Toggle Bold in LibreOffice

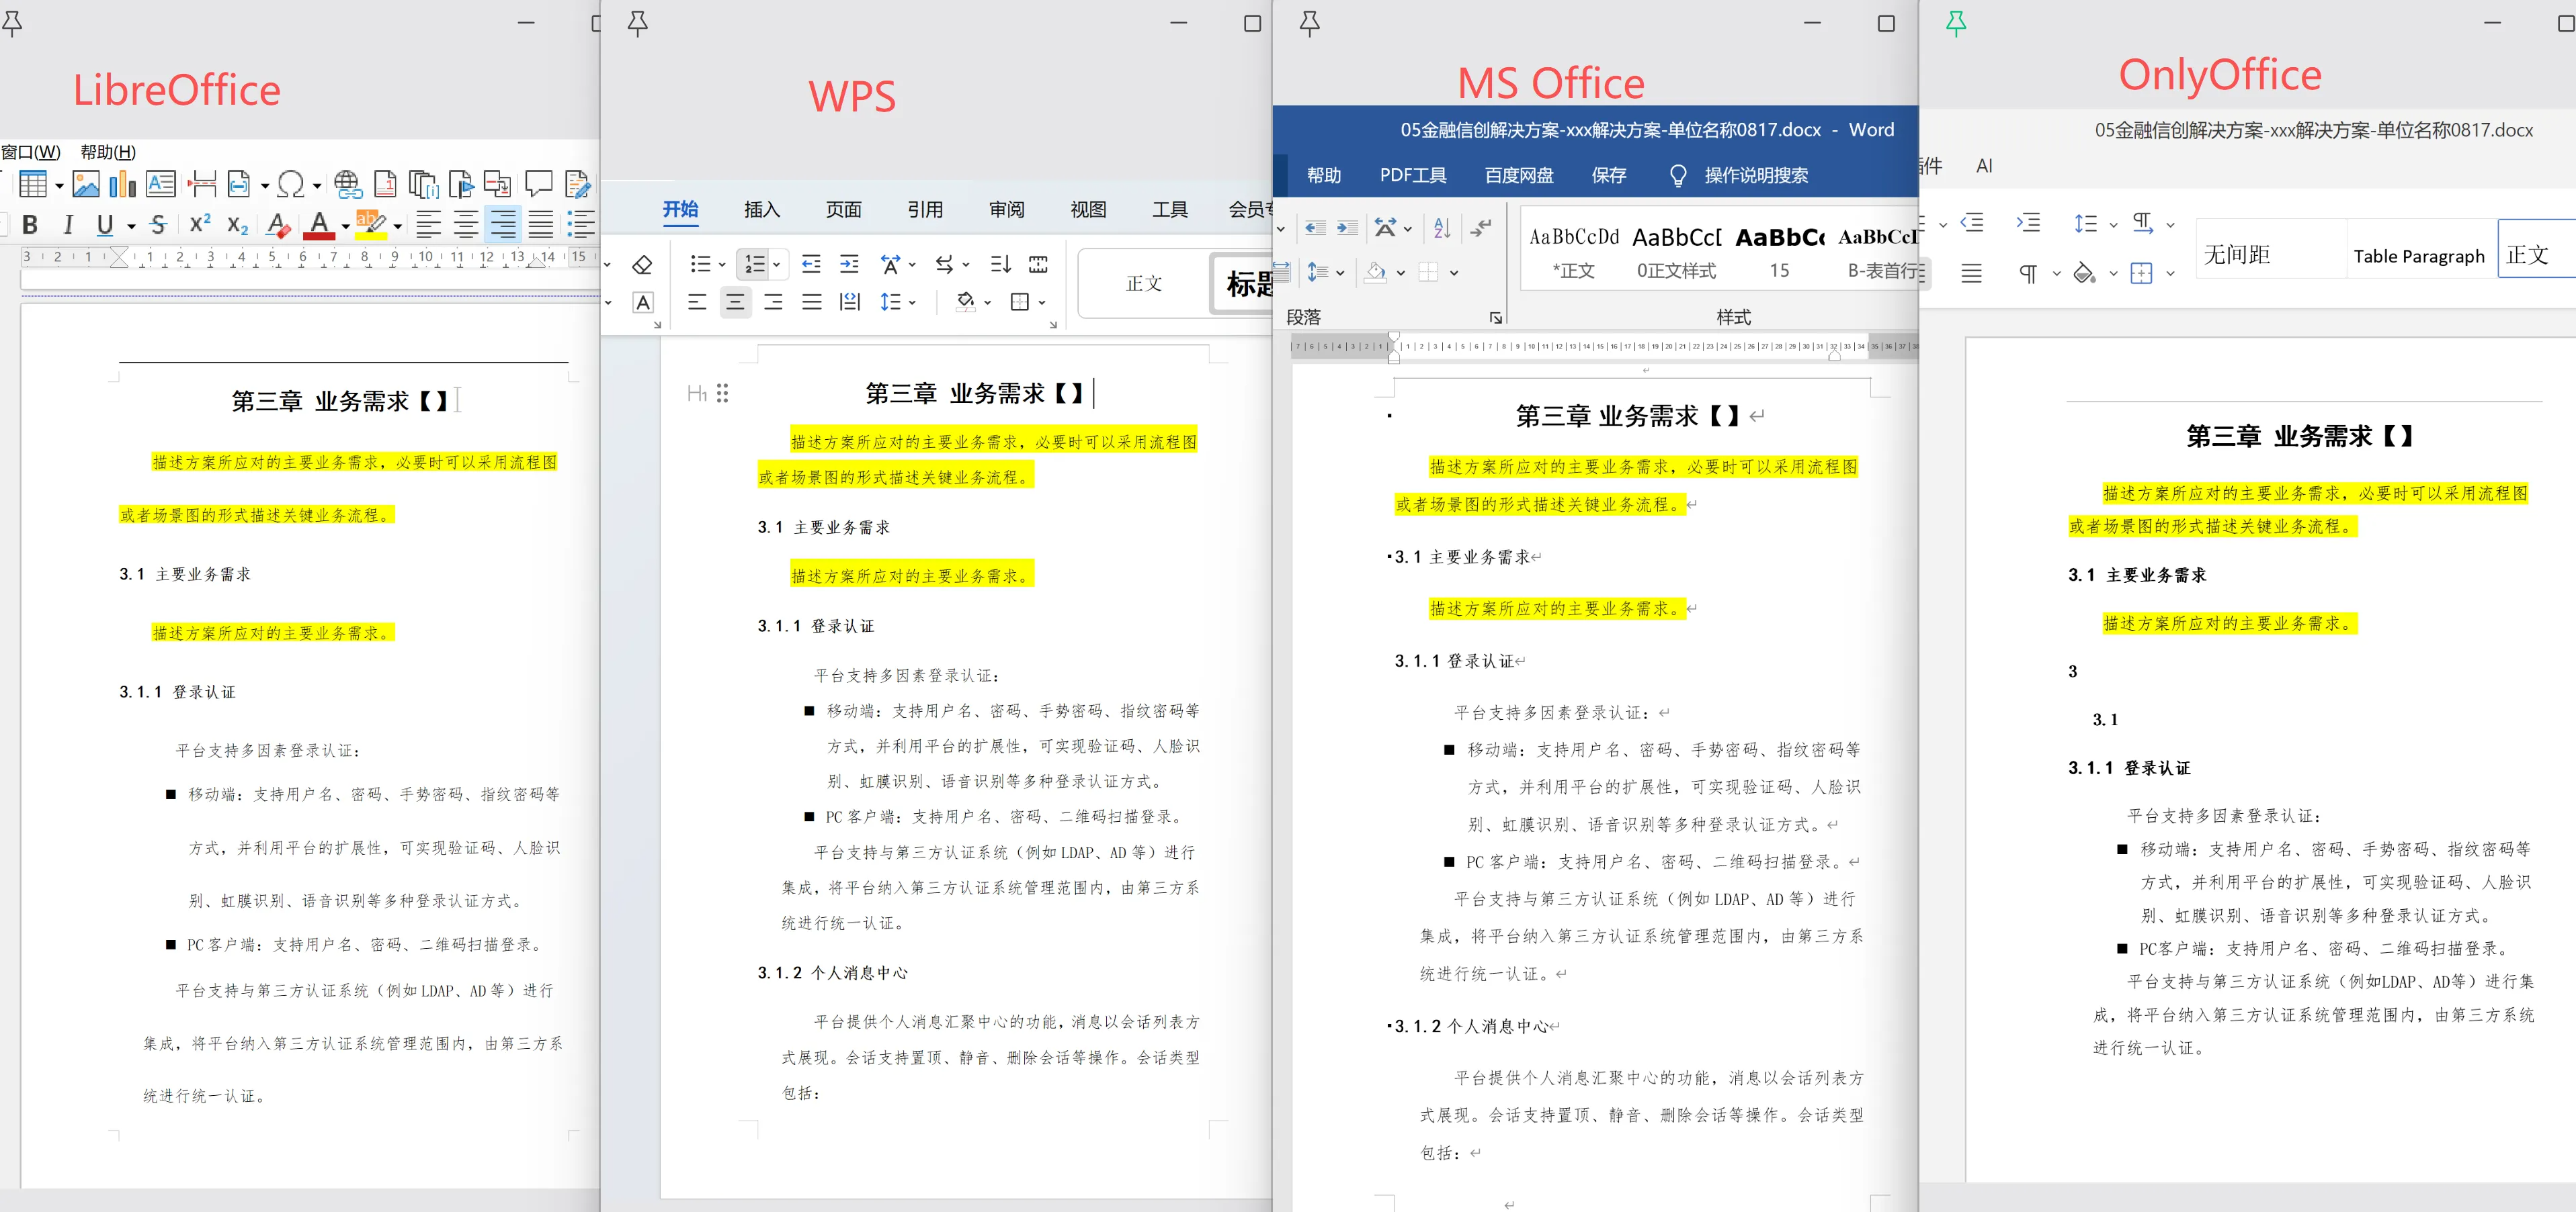(x=30, y=226)
